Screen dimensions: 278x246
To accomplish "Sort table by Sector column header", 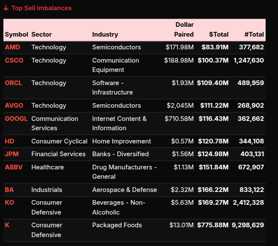I will pos(41,34).
